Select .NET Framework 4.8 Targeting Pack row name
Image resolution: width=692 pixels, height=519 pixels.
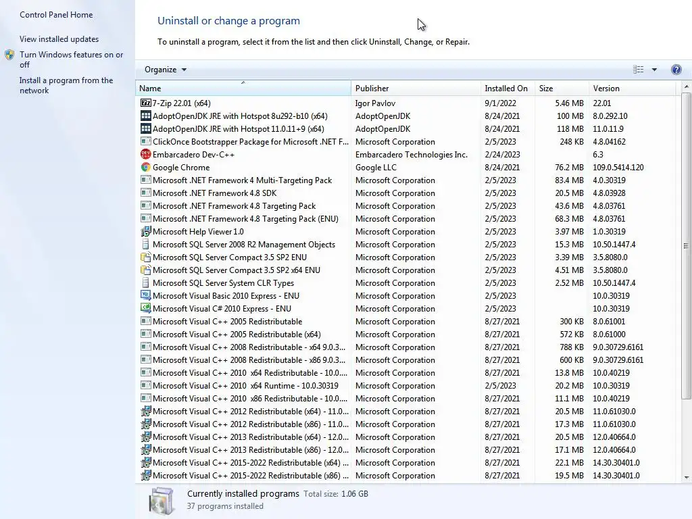pos(234,205)
